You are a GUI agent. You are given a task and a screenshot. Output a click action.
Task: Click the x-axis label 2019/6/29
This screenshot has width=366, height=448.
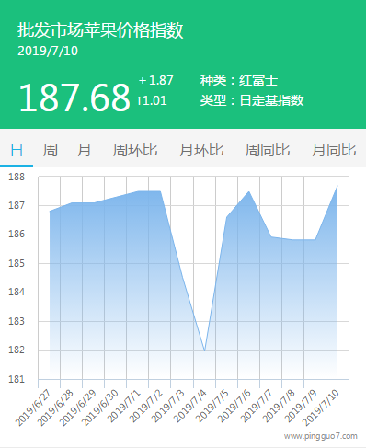click(77, 408)
